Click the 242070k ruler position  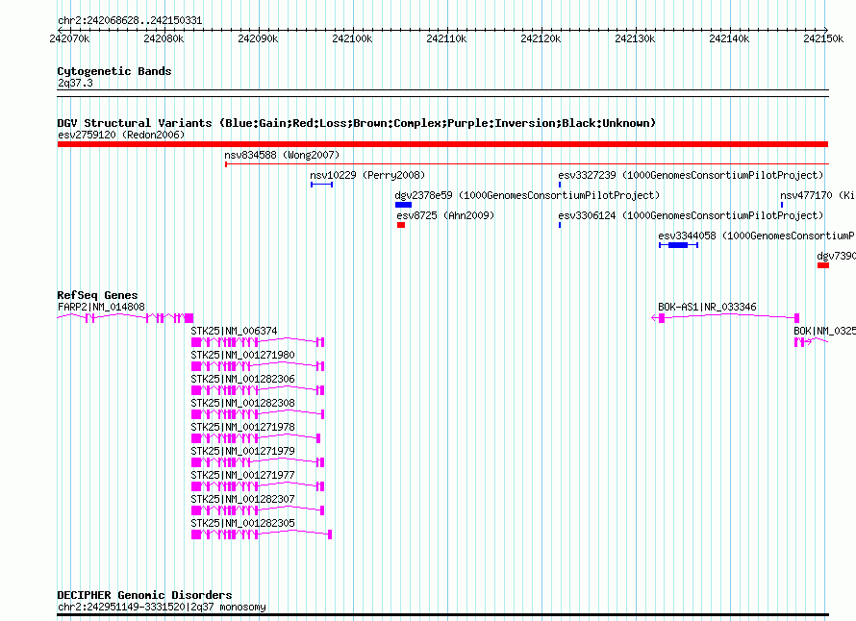tap(70, 38)
